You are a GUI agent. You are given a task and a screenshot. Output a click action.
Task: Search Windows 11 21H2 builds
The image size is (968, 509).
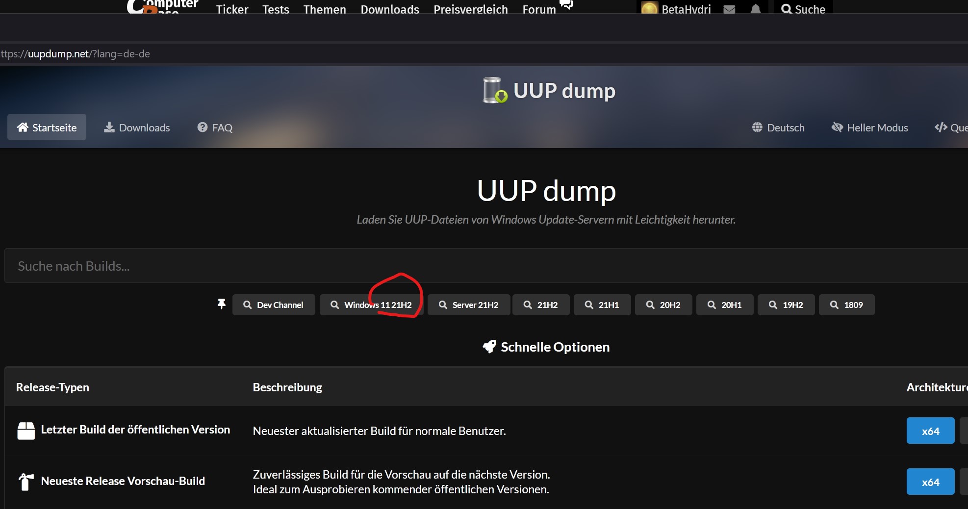[x=371, y=305]
